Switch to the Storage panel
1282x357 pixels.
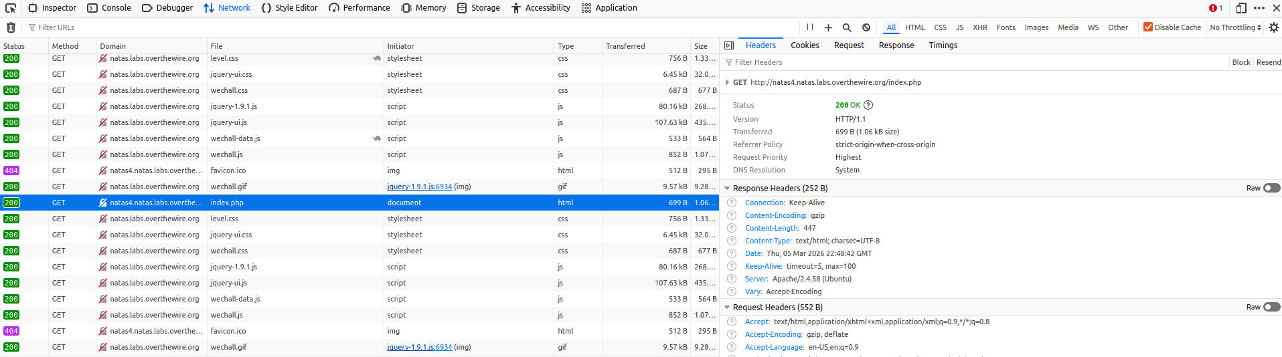(x=479, y=8)
